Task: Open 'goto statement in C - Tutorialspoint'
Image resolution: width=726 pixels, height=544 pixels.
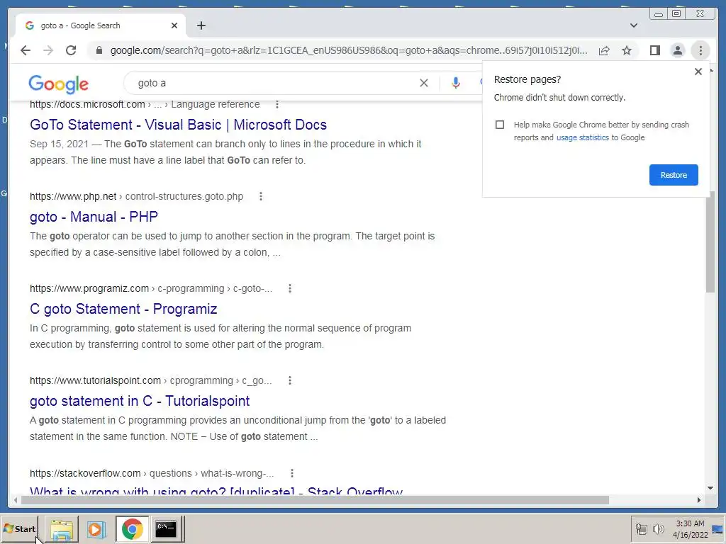Action: tap(140, 401)
